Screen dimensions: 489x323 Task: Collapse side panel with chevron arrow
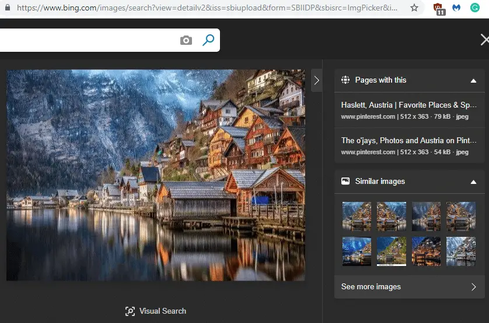[317, 80]
